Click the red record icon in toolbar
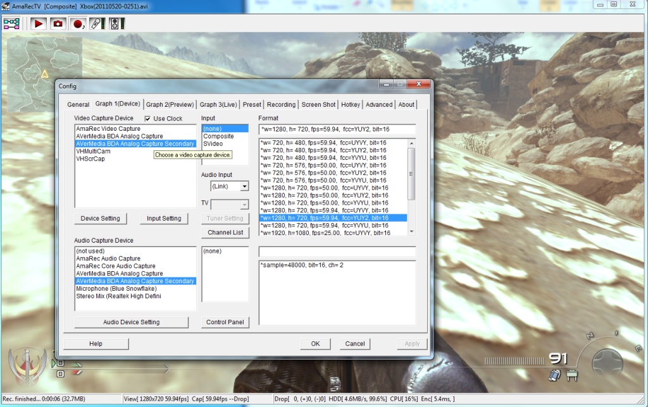 (x=77, y=24)
